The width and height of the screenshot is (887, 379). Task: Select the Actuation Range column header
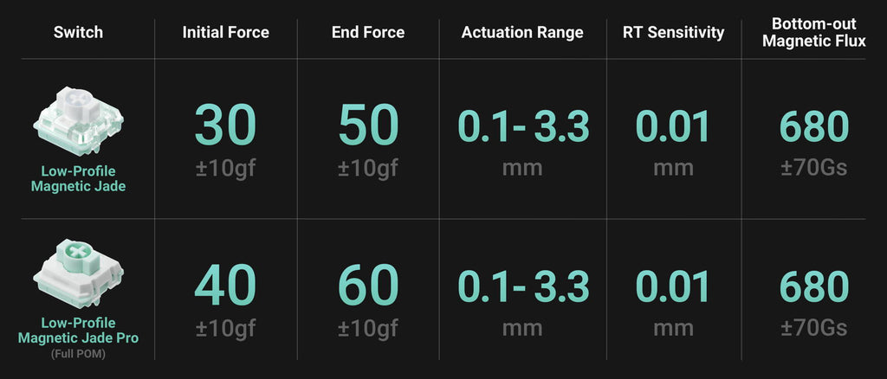pos(522,33)
